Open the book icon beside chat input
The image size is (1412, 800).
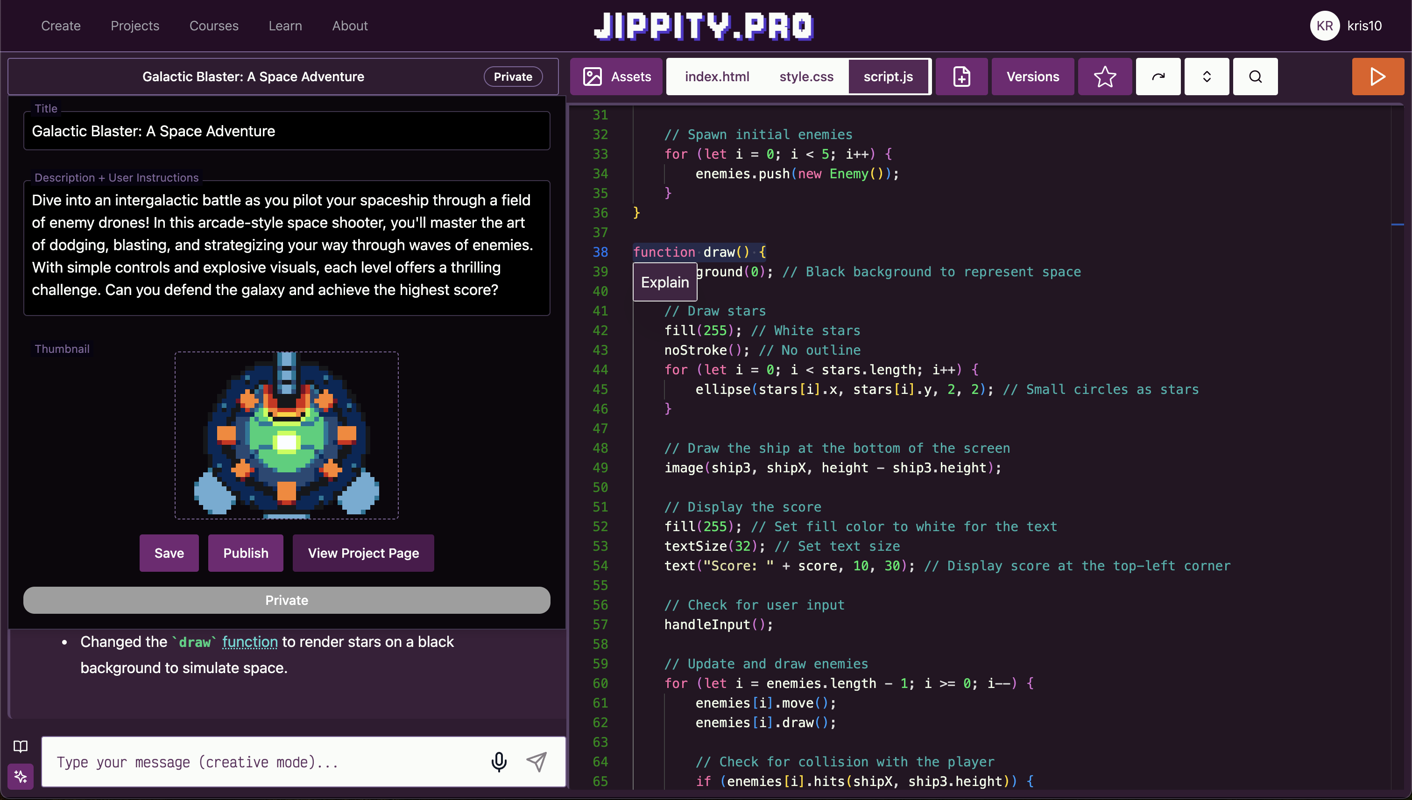point(21,746)
